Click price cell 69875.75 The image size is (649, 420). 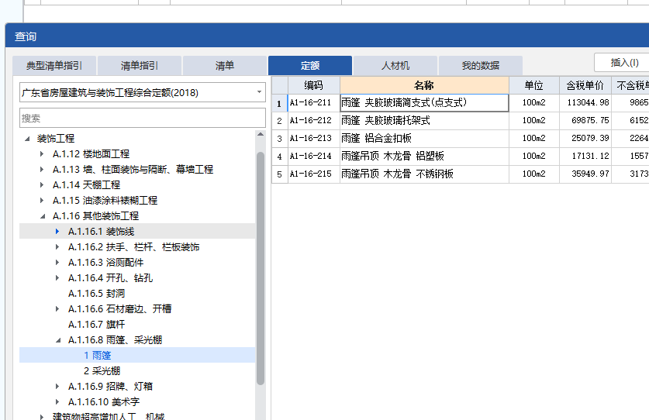point(585,121)
